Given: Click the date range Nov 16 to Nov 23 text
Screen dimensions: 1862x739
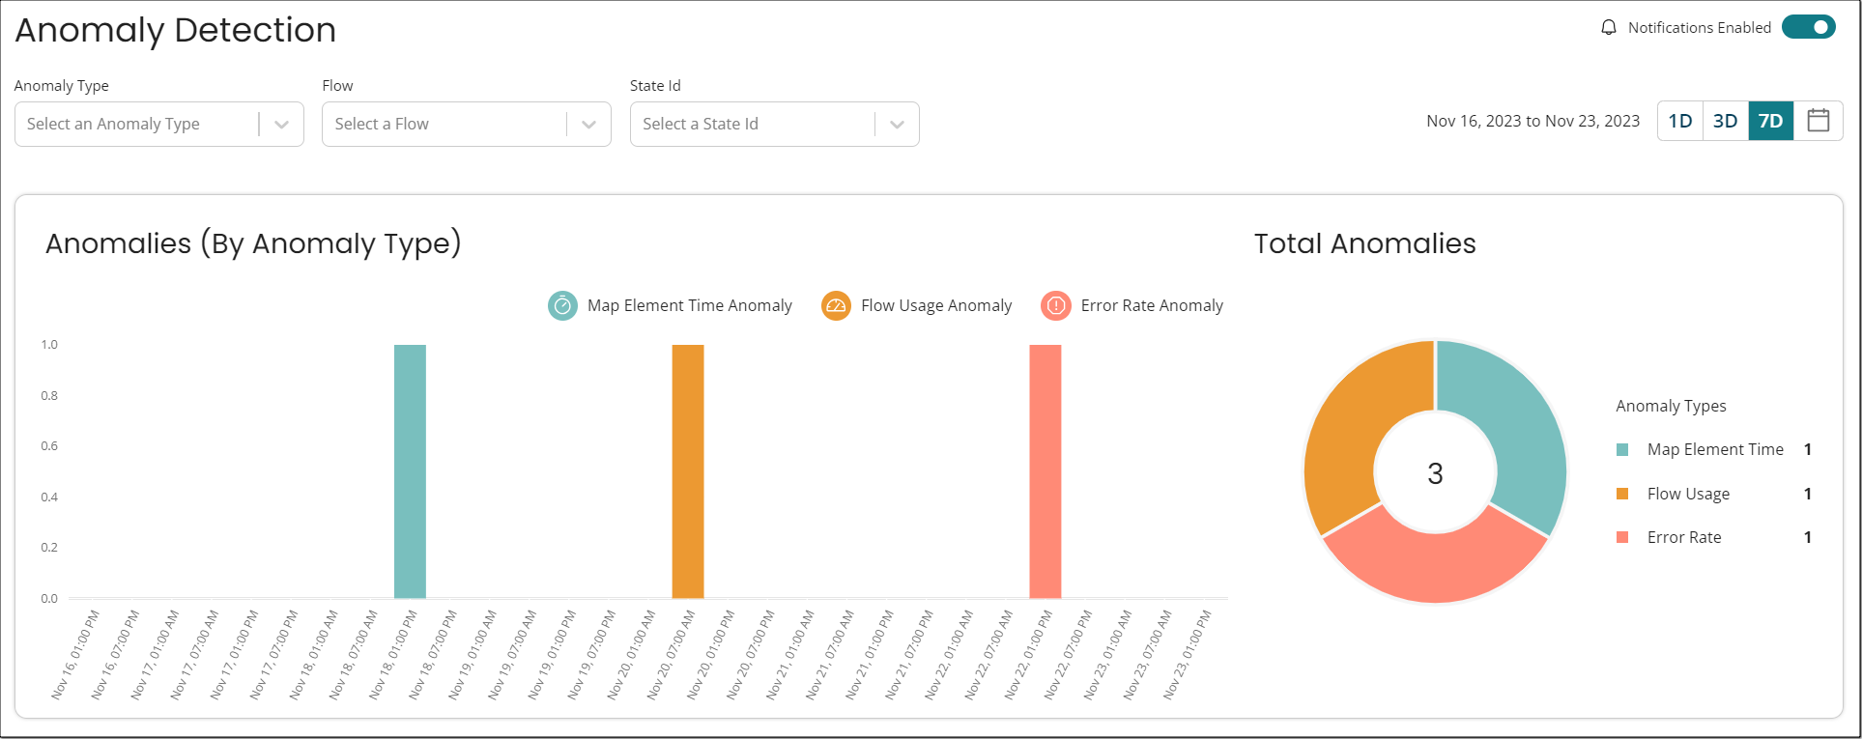Looking at the screenshot, I should [x=1533, y=121].
